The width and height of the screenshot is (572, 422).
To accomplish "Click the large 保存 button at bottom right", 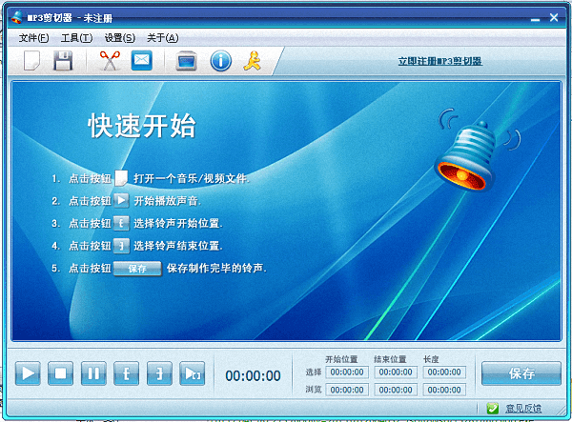I will [x=521, y=373].
